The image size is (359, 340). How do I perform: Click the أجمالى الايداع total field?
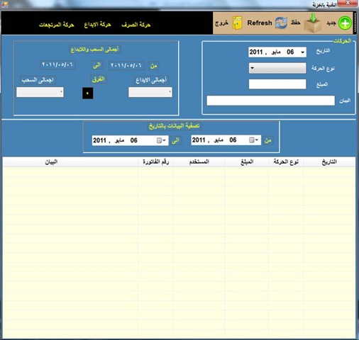tap(150, 92)
